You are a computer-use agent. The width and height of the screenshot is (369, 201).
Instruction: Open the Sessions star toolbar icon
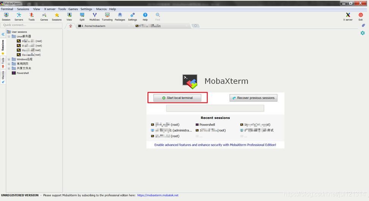[57, 17]
